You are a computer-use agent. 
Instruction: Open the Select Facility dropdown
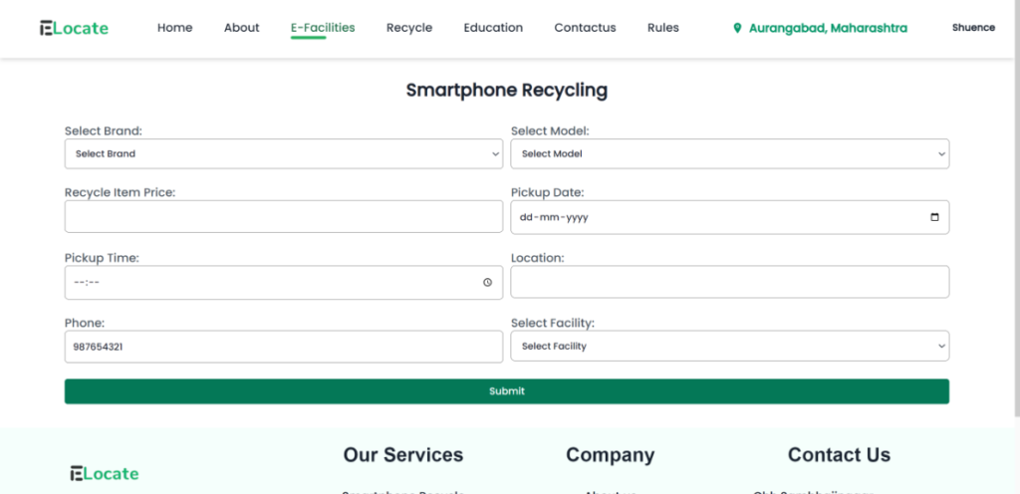[730, 347]
